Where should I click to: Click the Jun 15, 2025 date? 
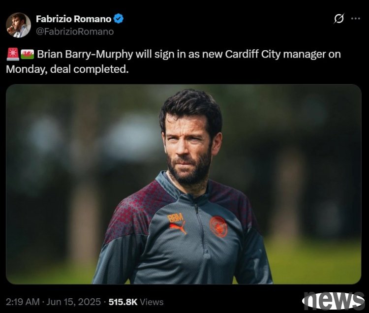(x=73, y=302)
